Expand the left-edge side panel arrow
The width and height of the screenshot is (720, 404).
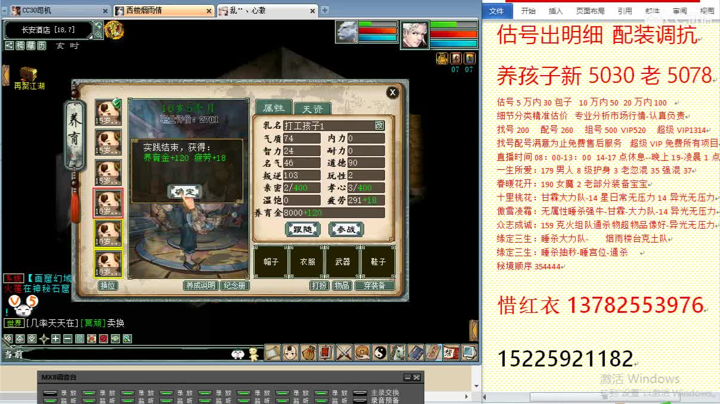[6, 74]
